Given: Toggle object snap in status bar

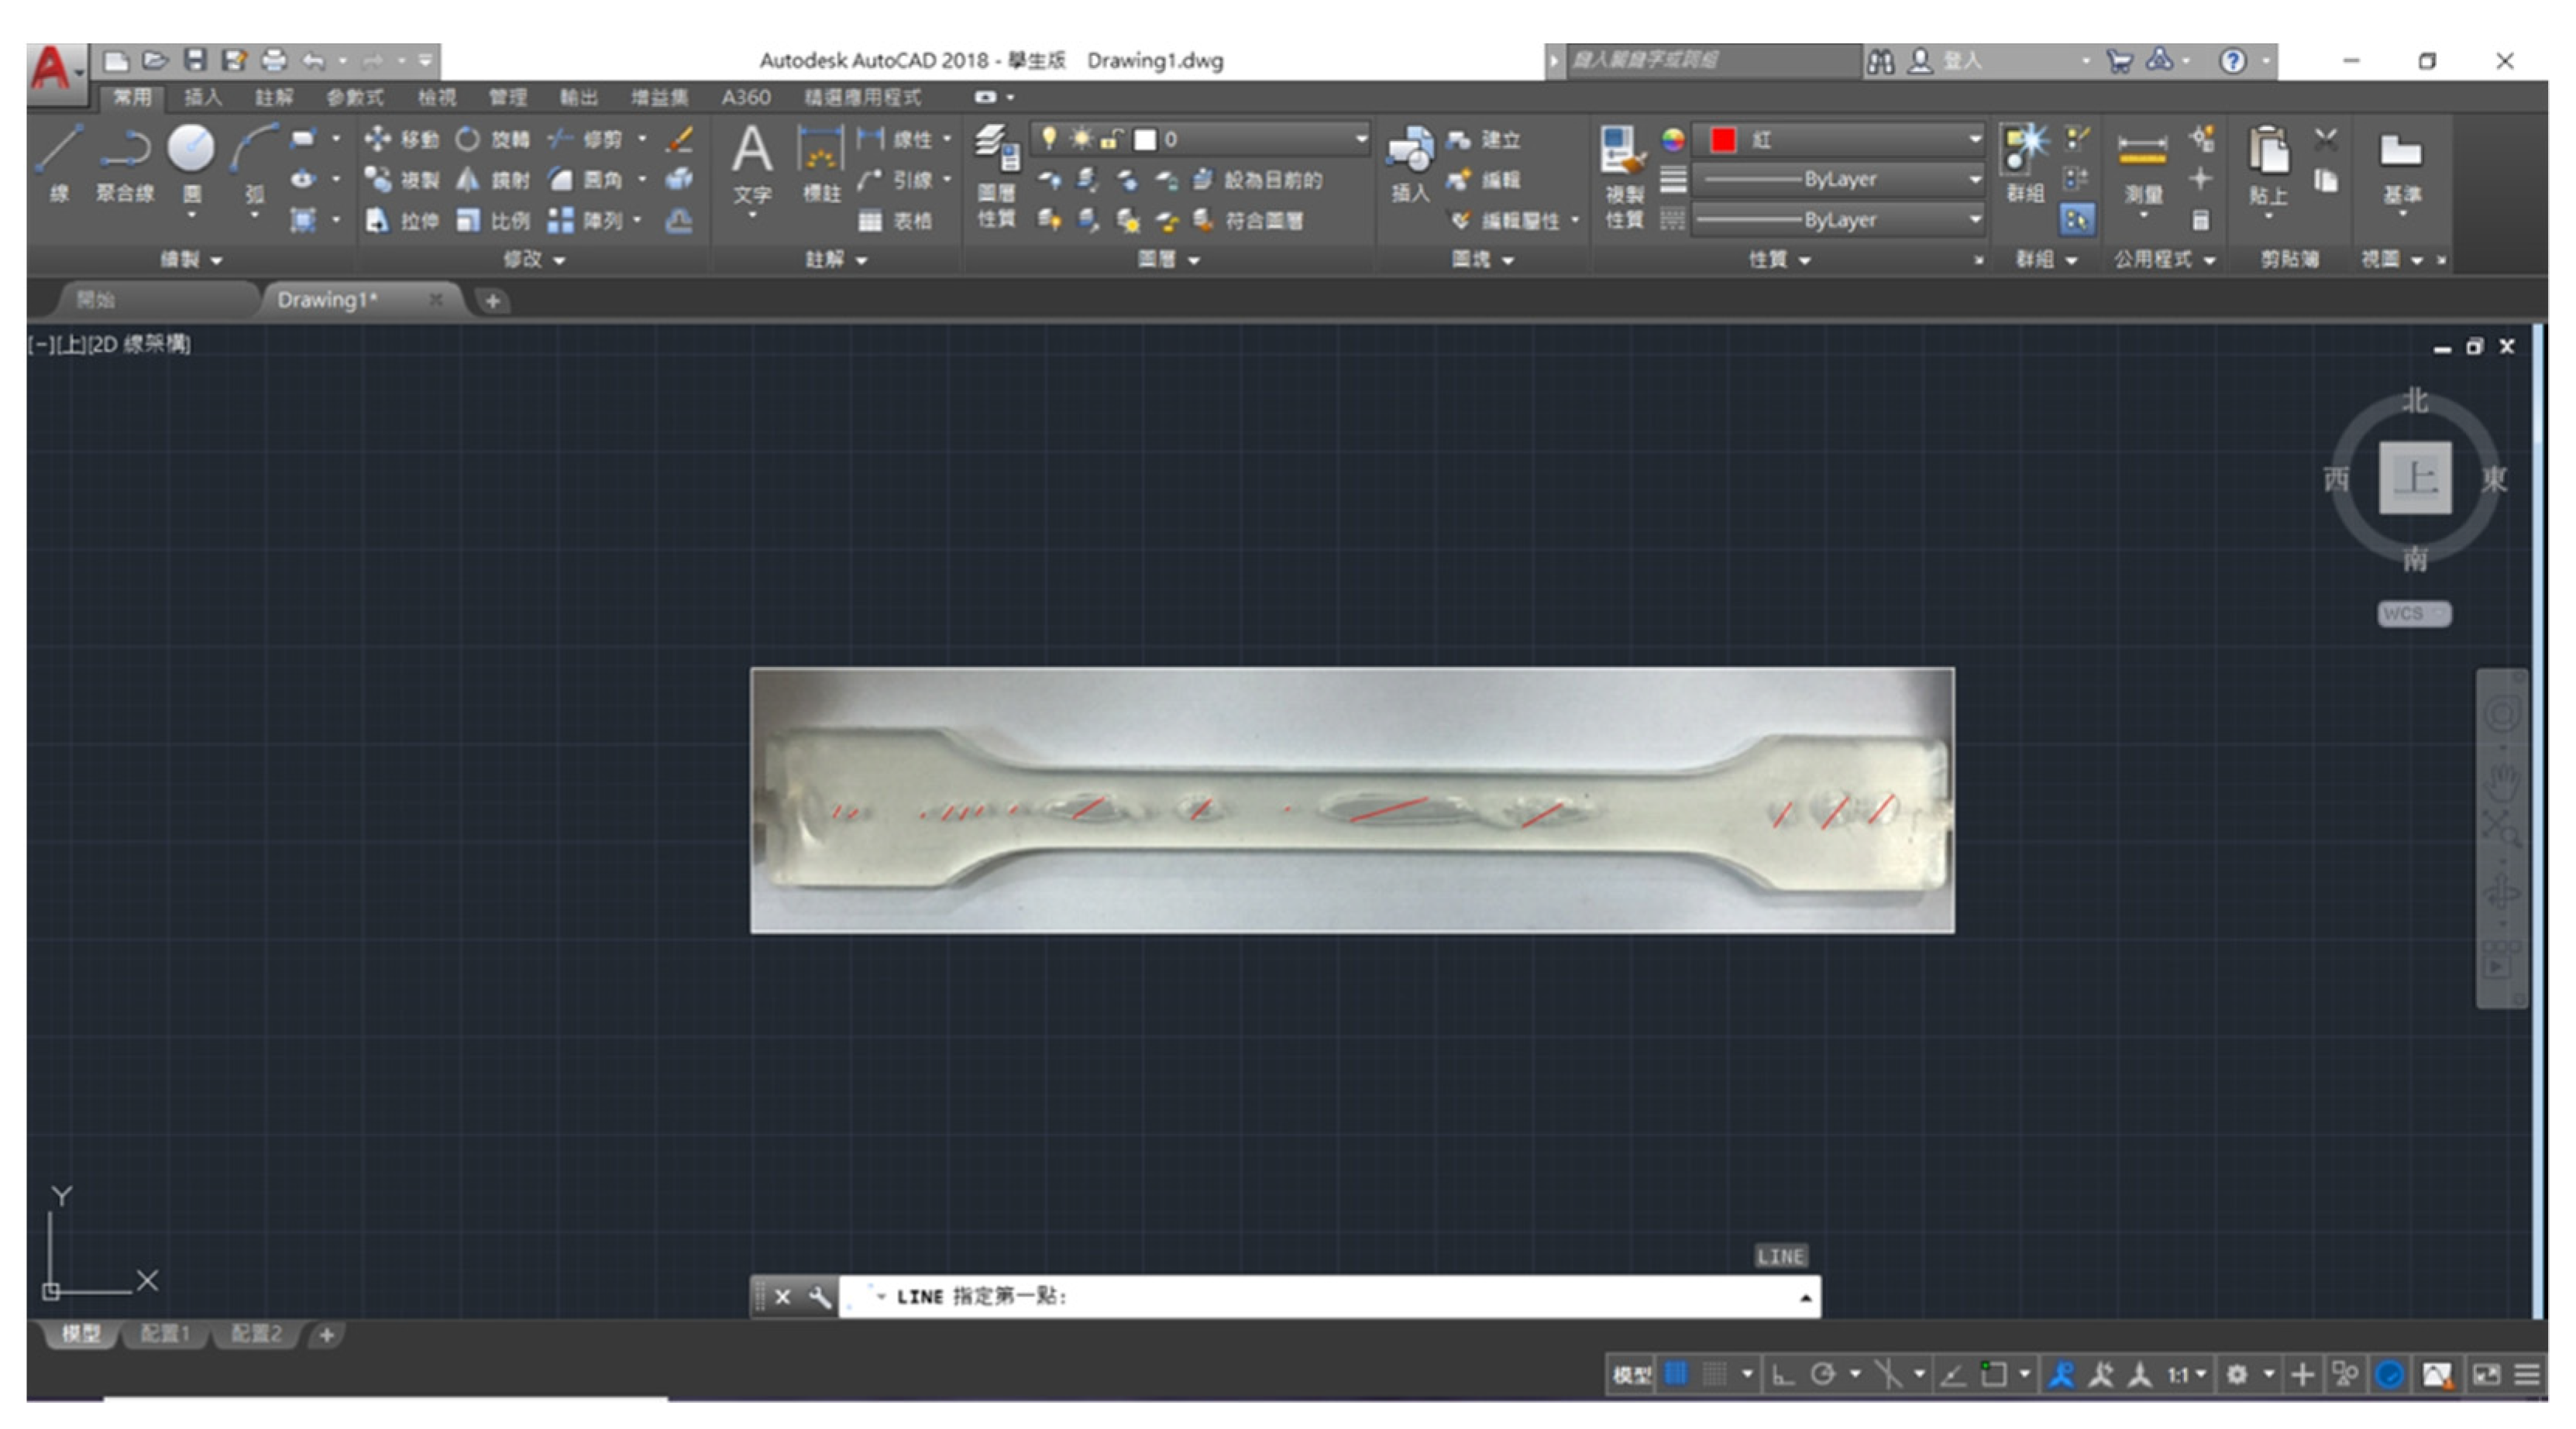Looking at the screenshot, I should [x=1993, y=1374].
